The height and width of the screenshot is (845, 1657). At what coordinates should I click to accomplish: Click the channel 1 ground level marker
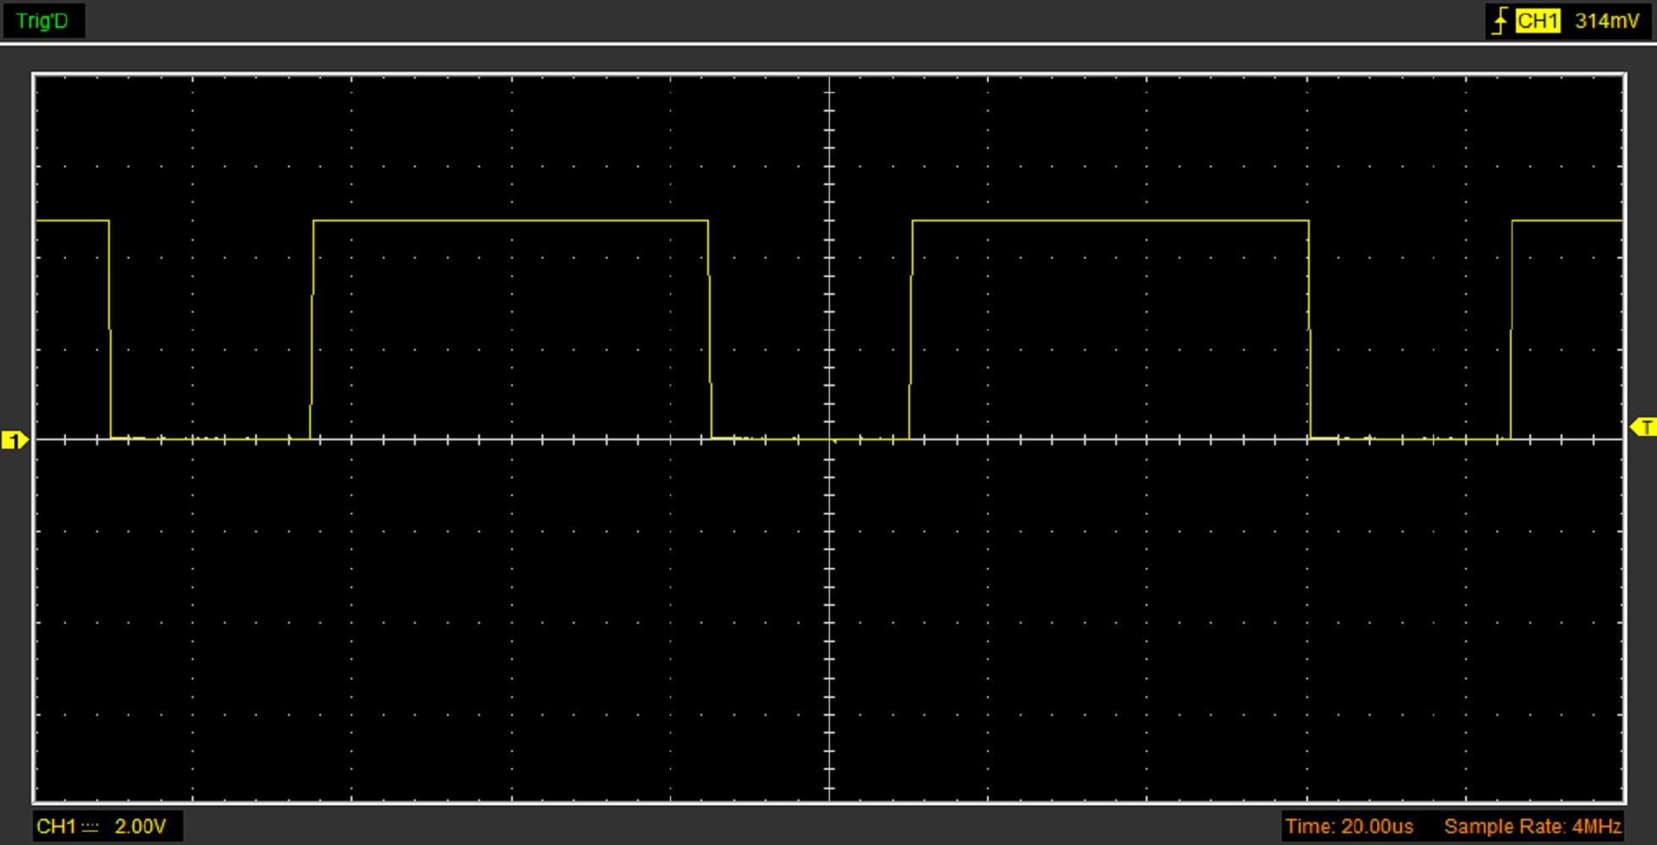pos(15,440)
